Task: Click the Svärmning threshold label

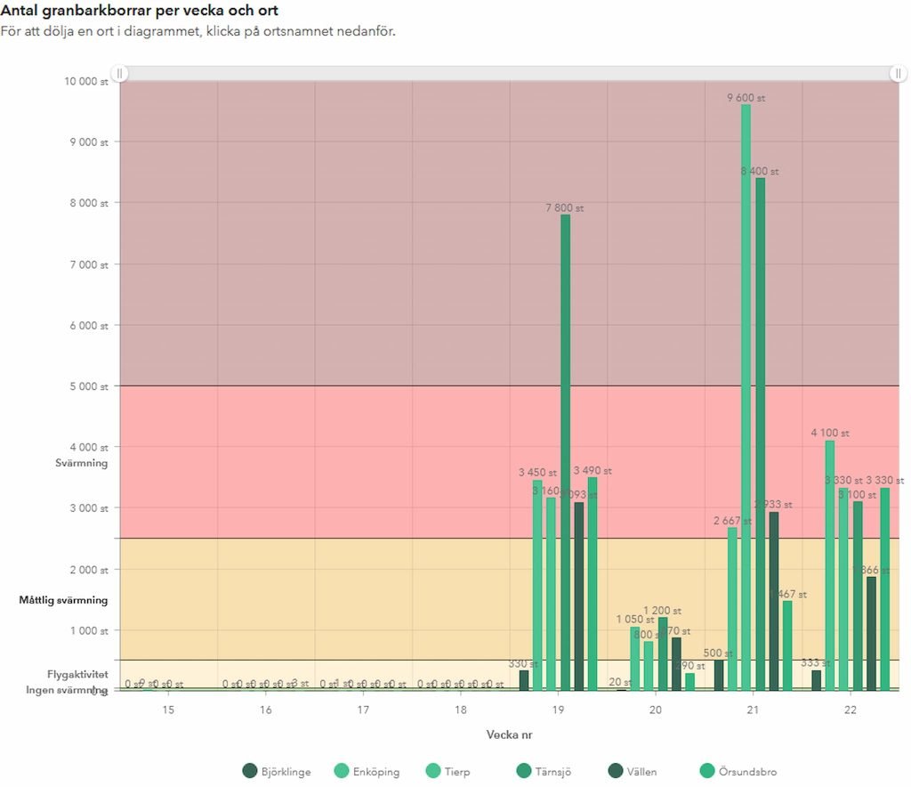Action: pos(81,463)
